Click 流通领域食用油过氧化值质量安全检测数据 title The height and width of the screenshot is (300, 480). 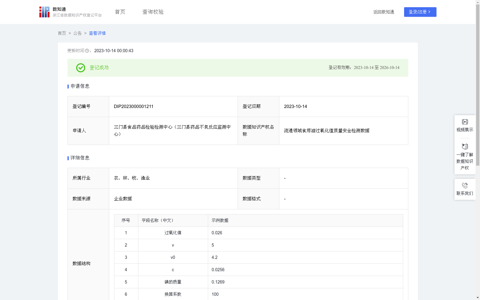(327, 131)
